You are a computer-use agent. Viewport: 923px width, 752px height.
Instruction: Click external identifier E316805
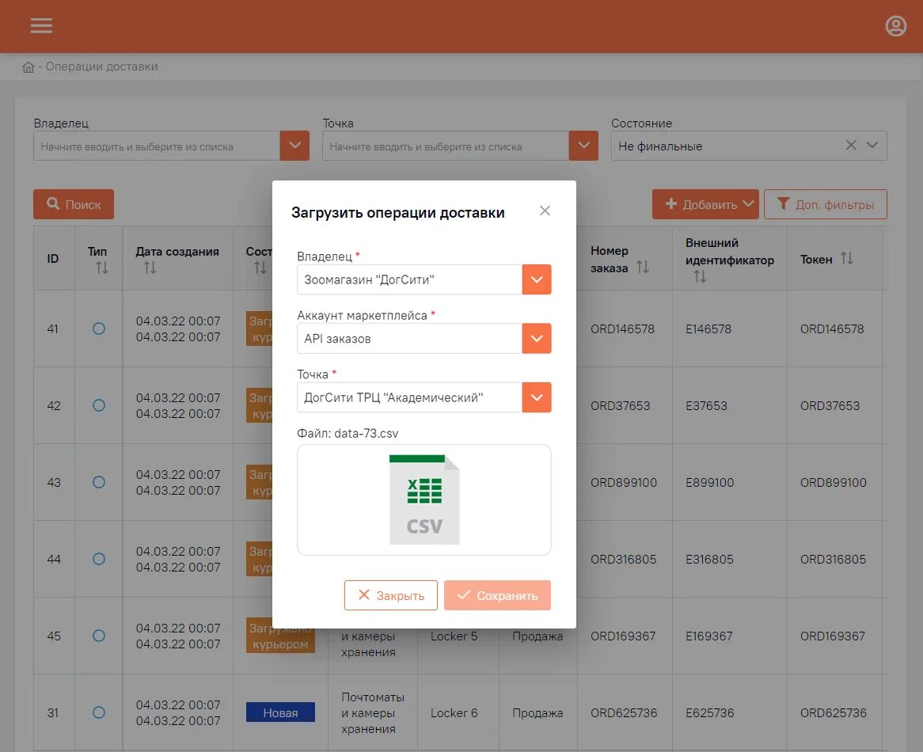pos(709,560)
